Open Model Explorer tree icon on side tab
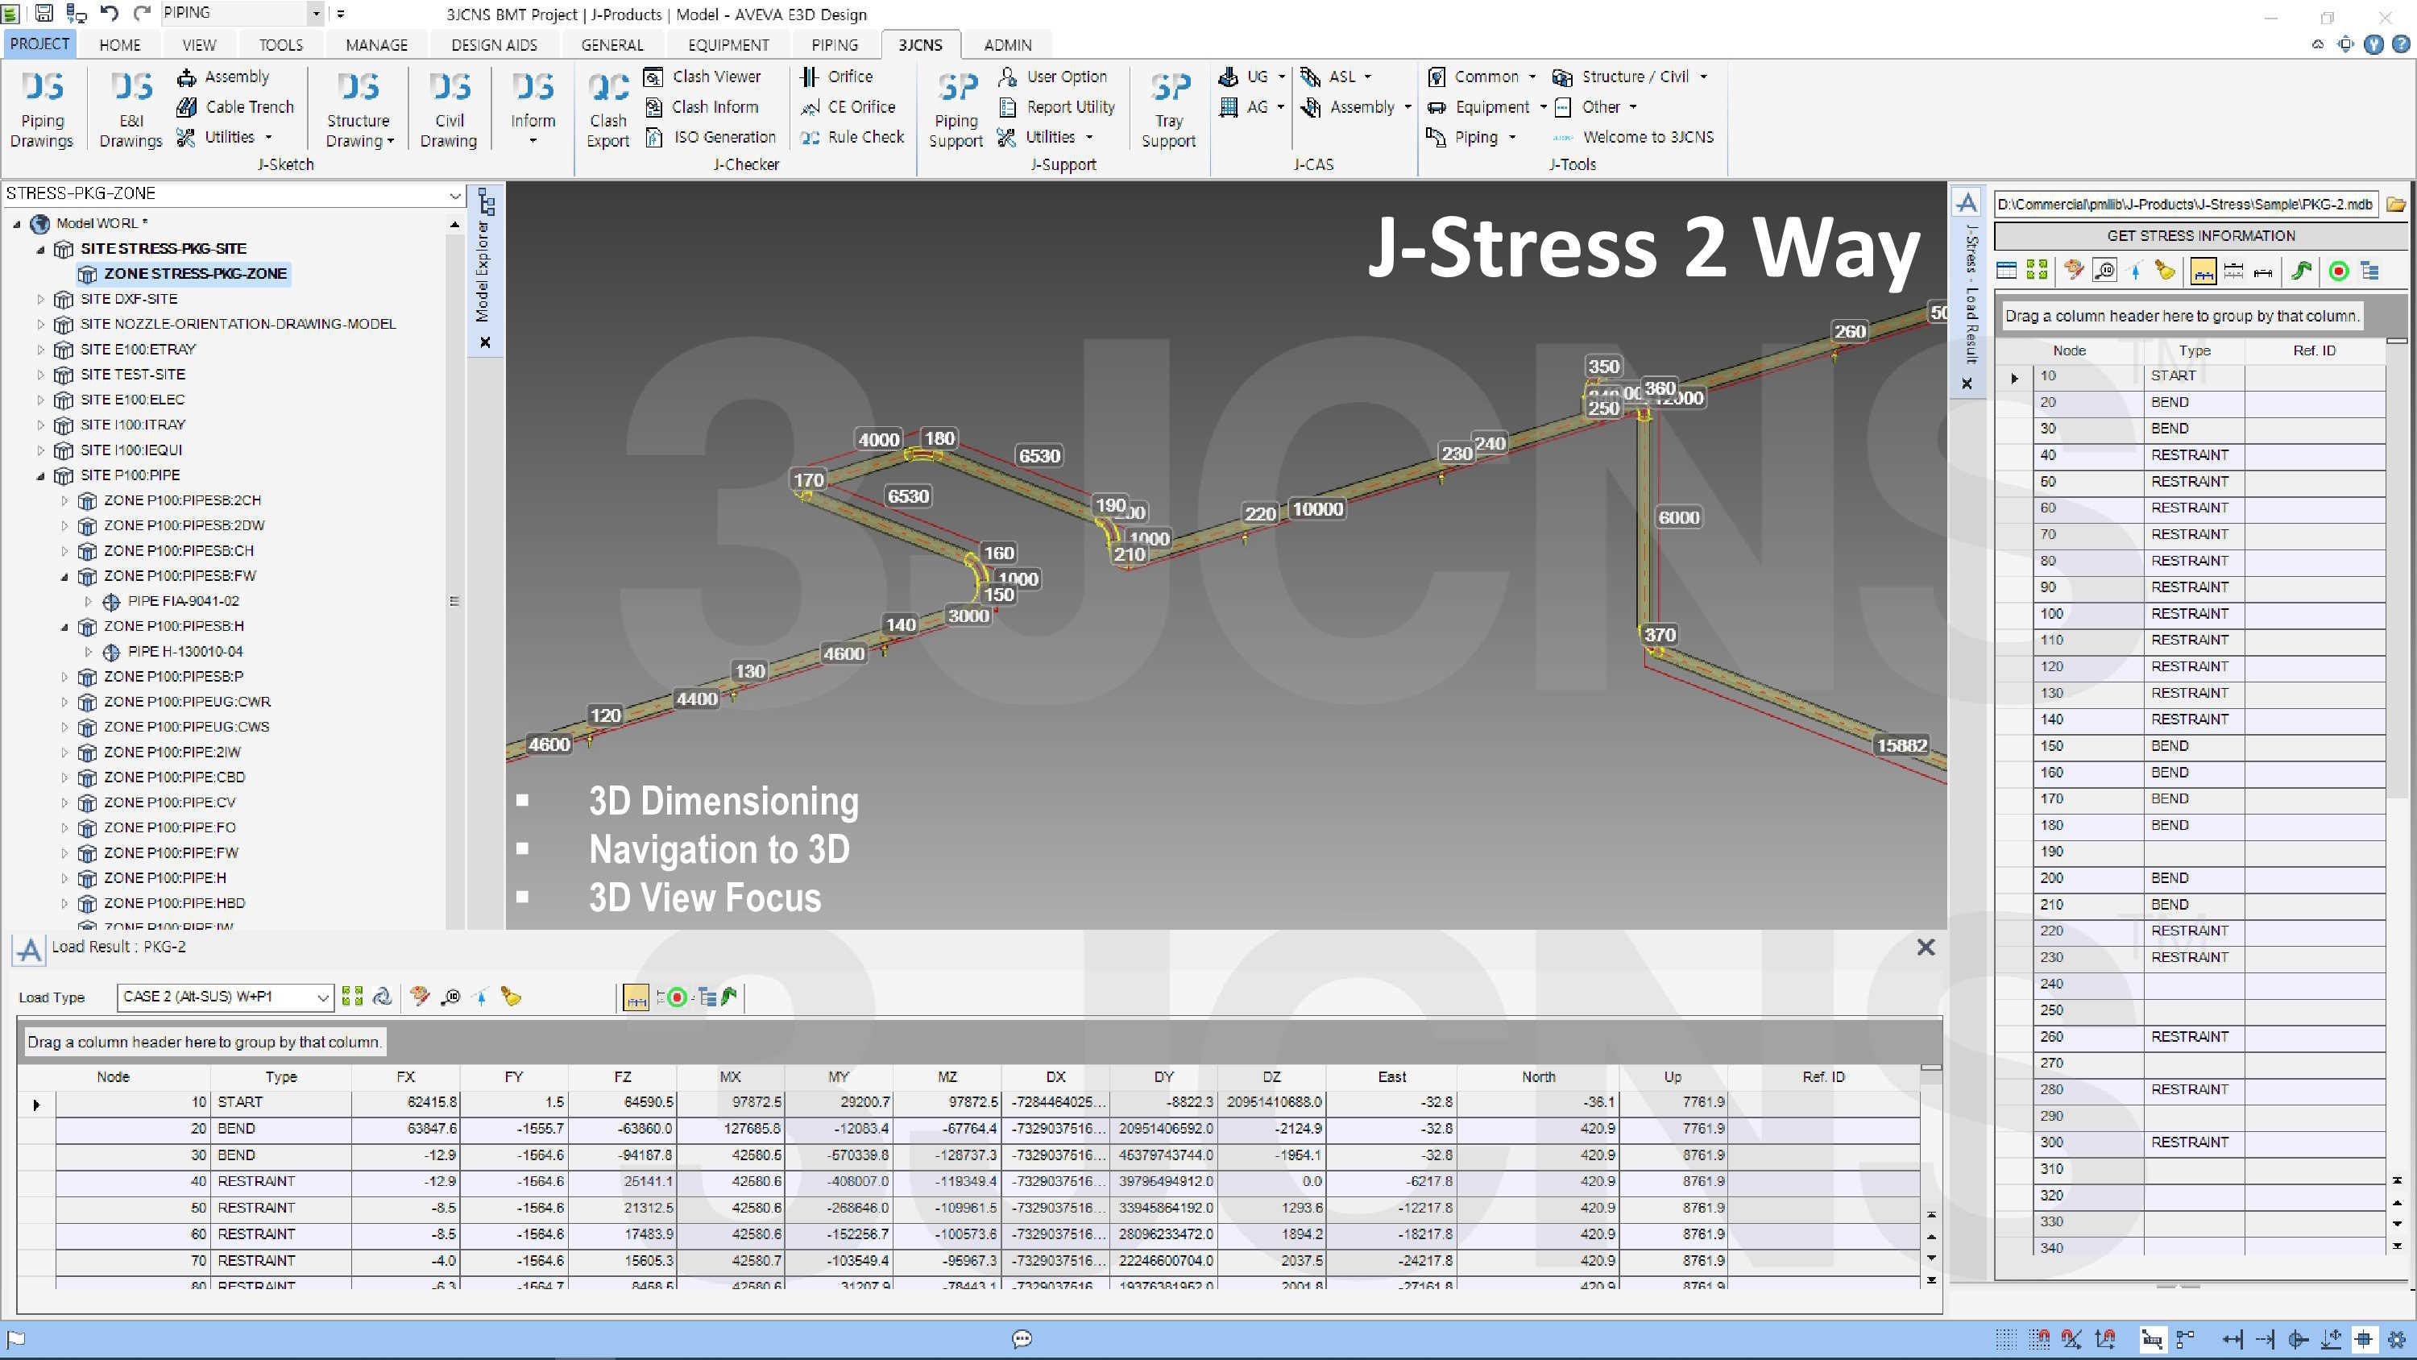Viewport: 2417px width, 1360px height. coord(486,201)
